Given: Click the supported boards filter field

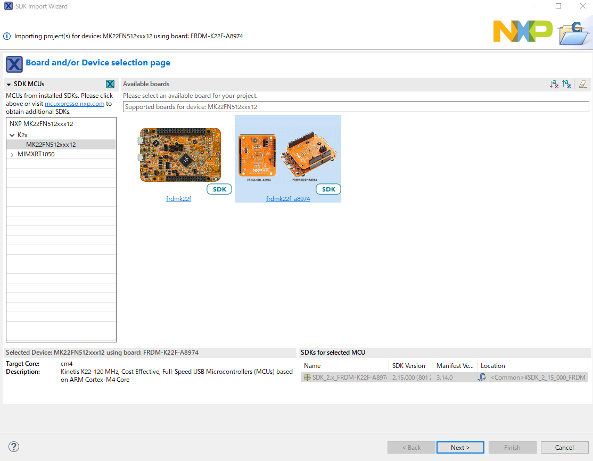Looking at the screenshot, I should pyautogui.click(x=356, y=107).
